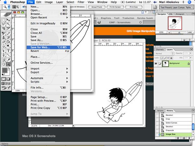Click the background color swatch
Image resolution: width=195 pixels, height=146 pixels.
7,74
